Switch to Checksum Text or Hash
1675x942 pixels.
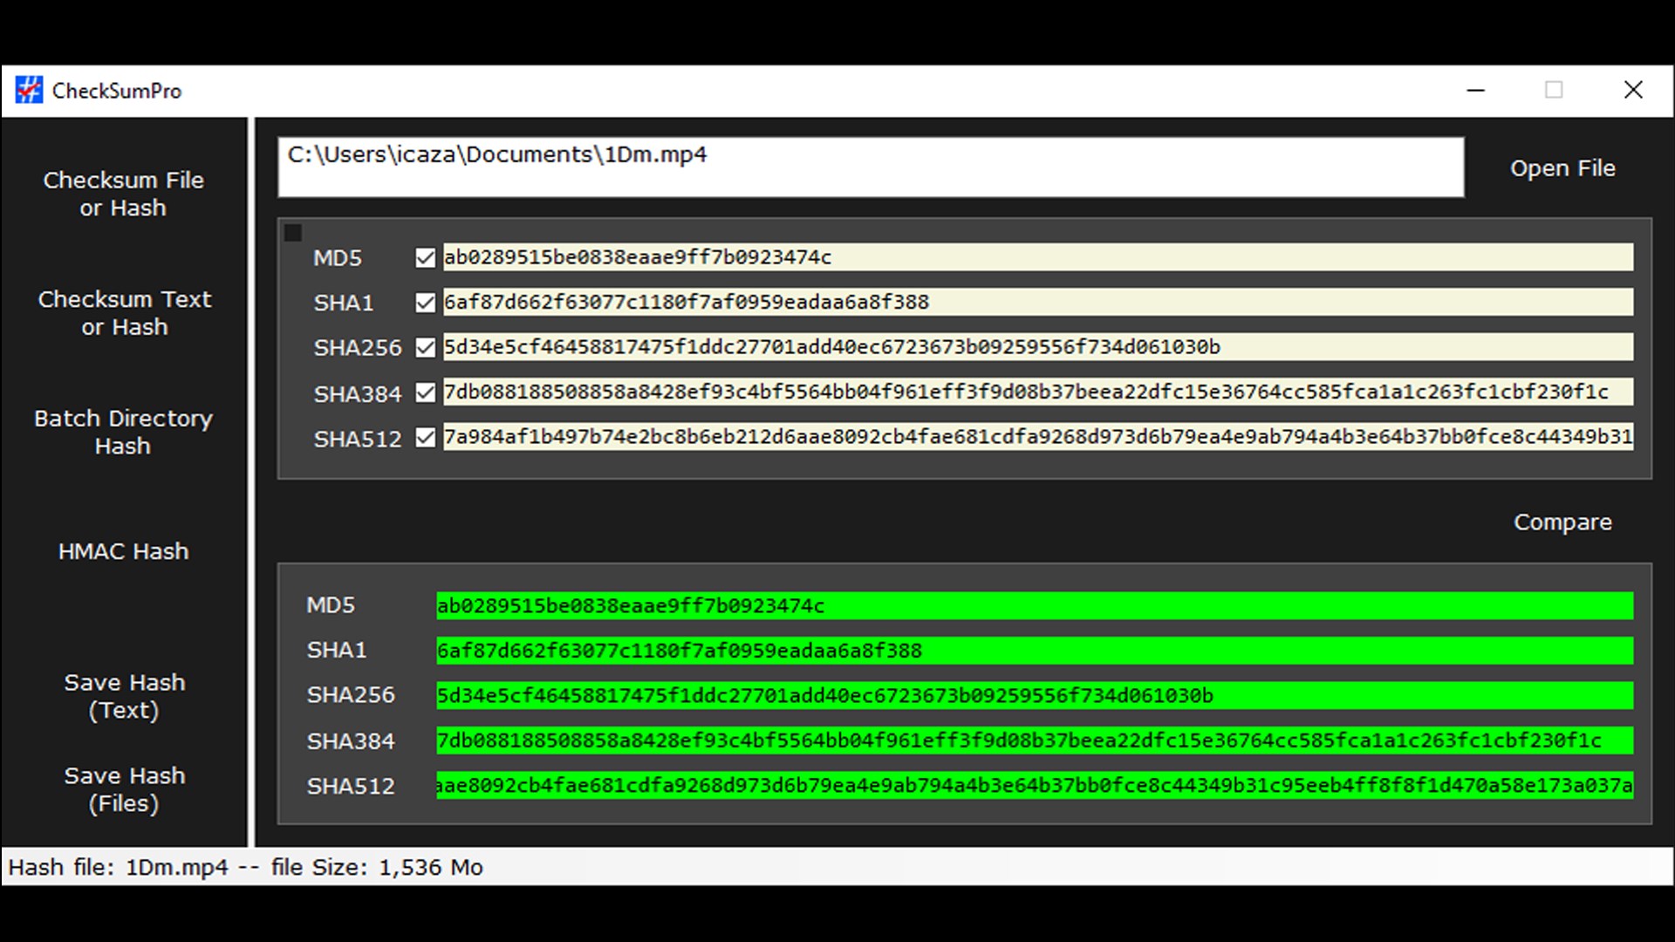(124, 312)
